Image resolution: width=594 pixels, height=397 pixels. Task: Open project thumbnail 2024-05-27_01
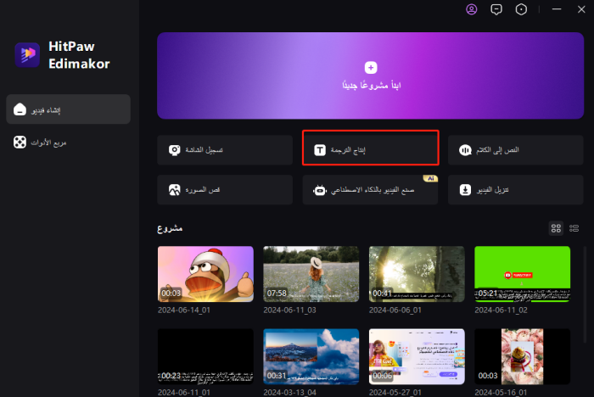click(x=417, y=356)
